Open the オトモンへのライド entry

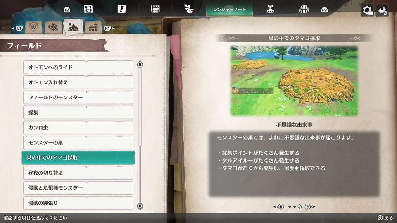[78, 67]
